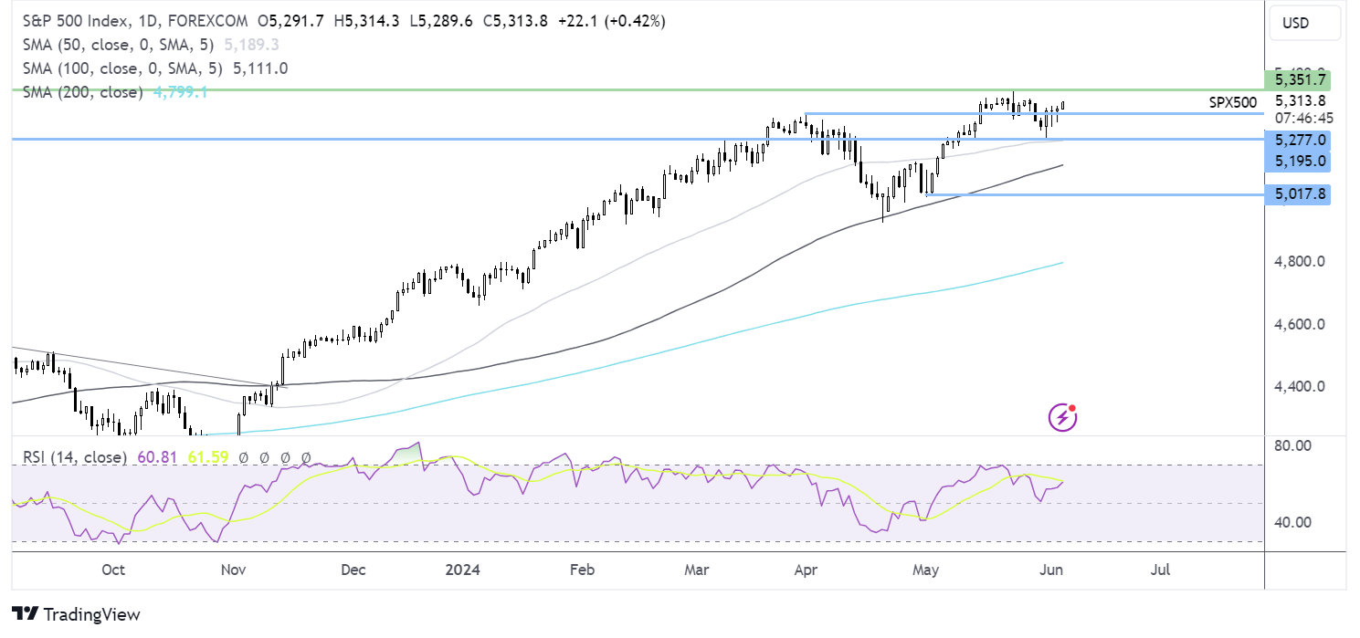
Task: Click the 5,351.7 green price label
Action: 1297,79
